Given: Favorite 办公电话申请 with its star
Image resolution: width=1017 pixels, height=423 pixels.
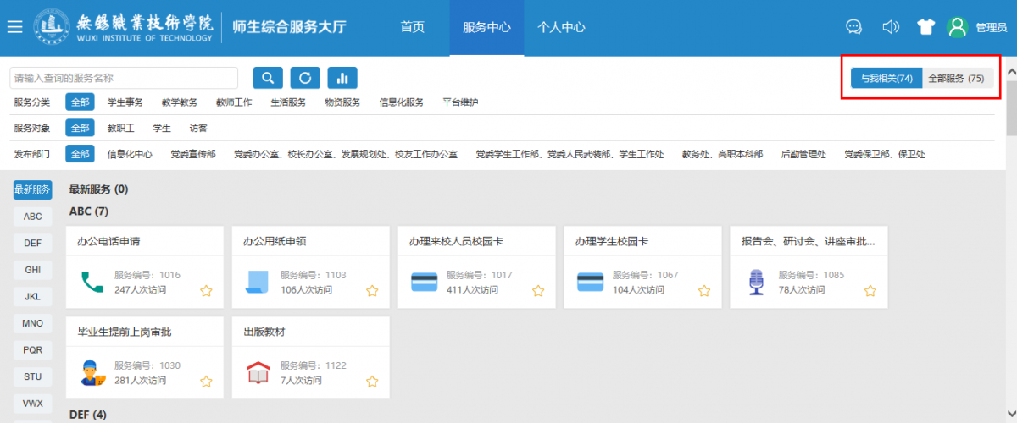Looking at the screenshot, I should [206, 291].
